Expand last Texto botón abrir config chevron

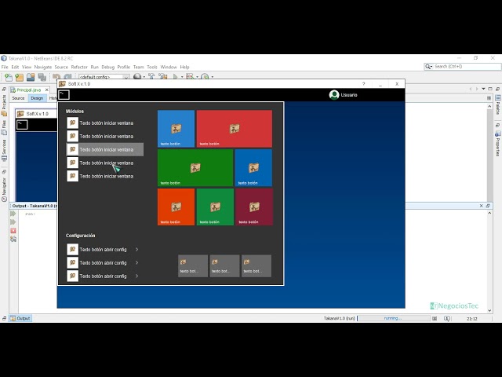(136, 276)
